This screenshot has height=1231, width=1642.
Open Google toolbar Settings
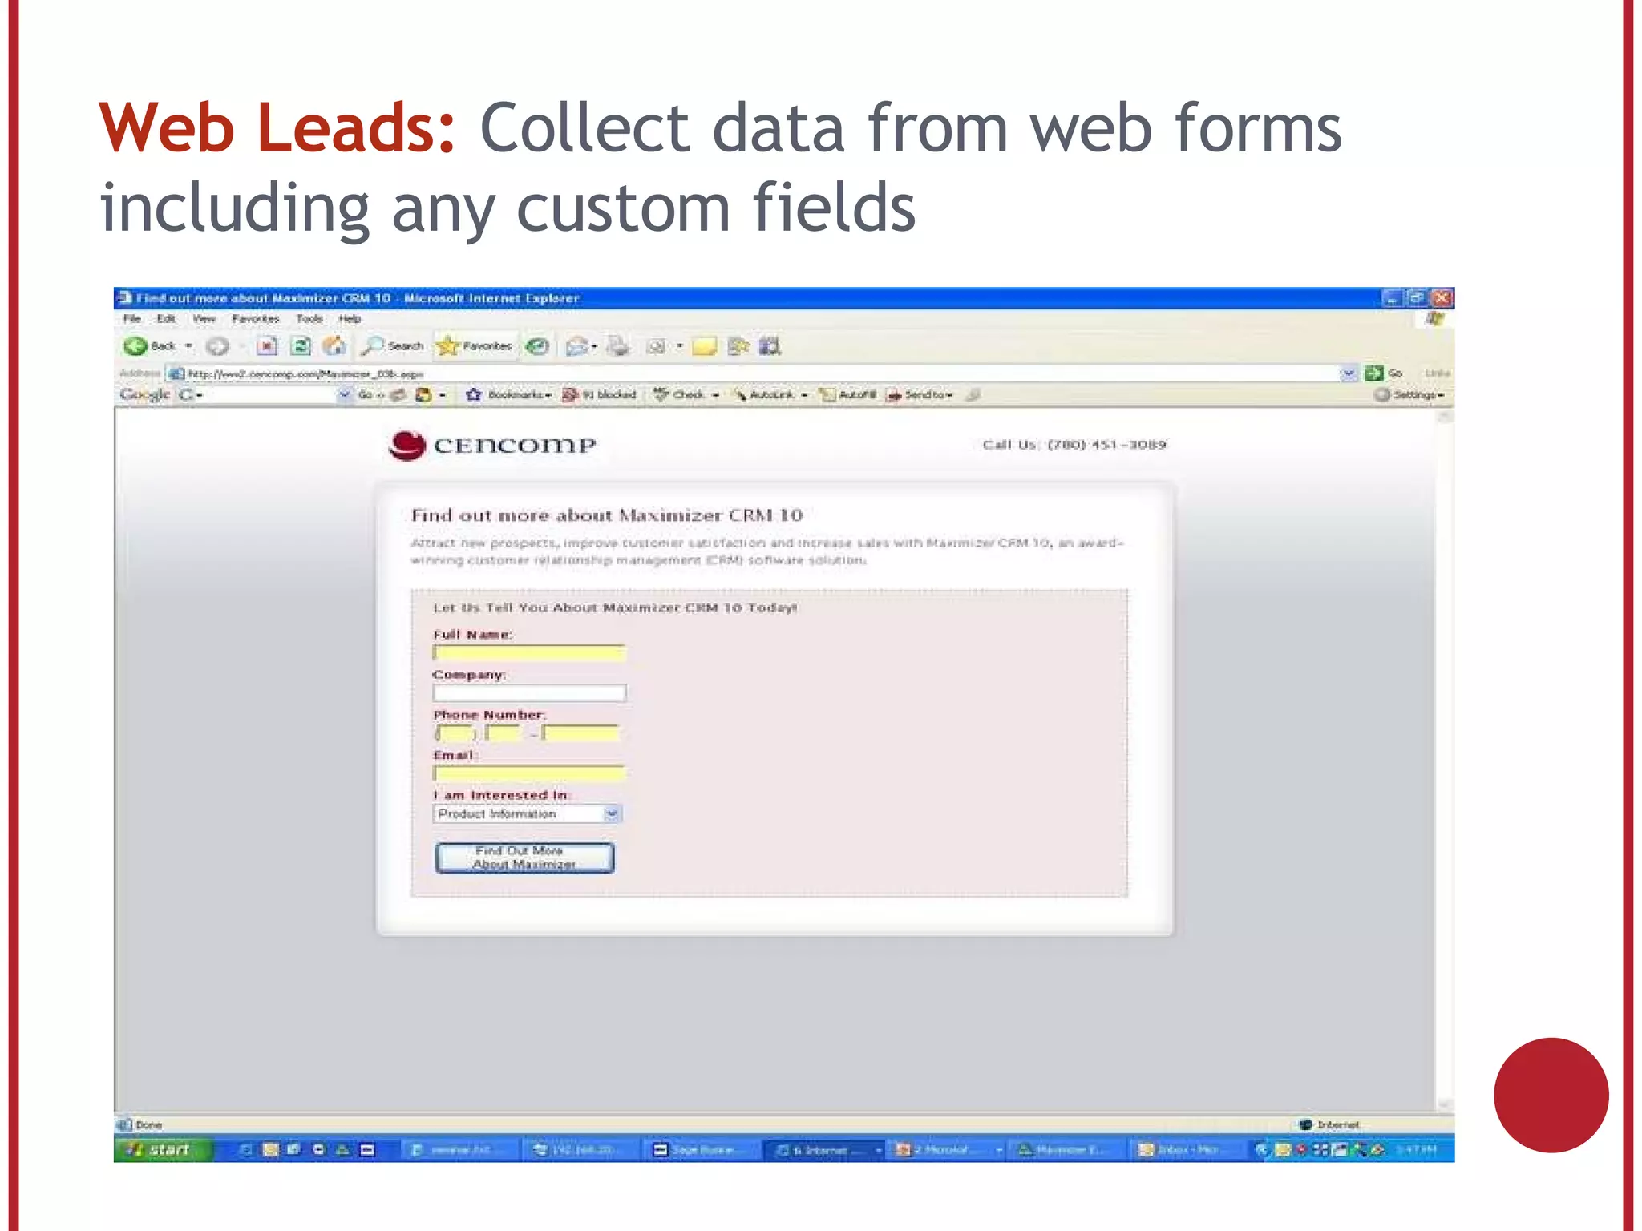1409,394
